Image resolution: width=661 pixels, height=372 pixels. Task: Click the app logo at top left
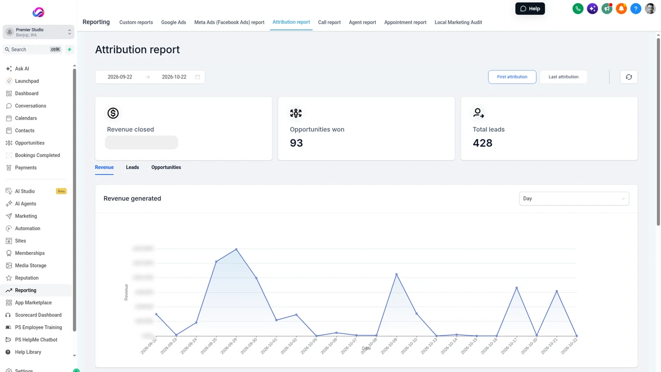(38, 12)
